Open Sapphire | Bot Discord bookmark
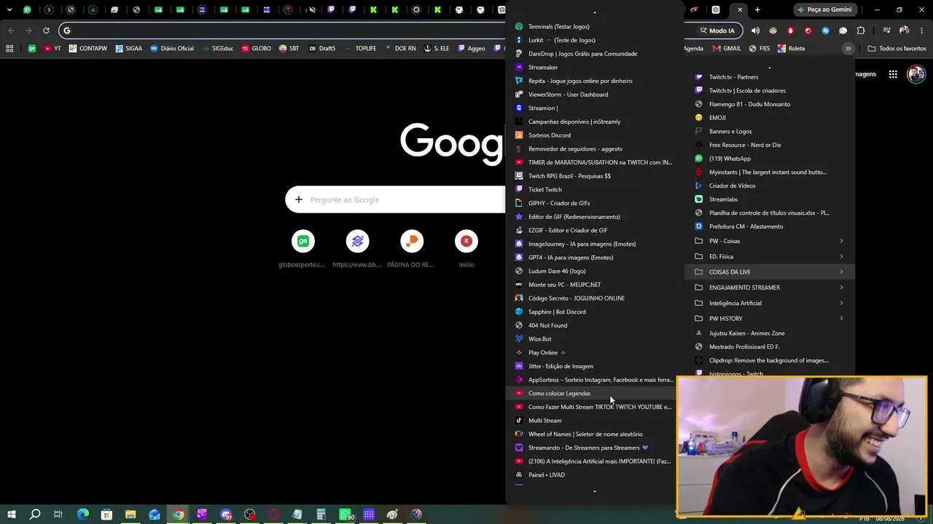 pyautogui.click(x=594, y=311)
